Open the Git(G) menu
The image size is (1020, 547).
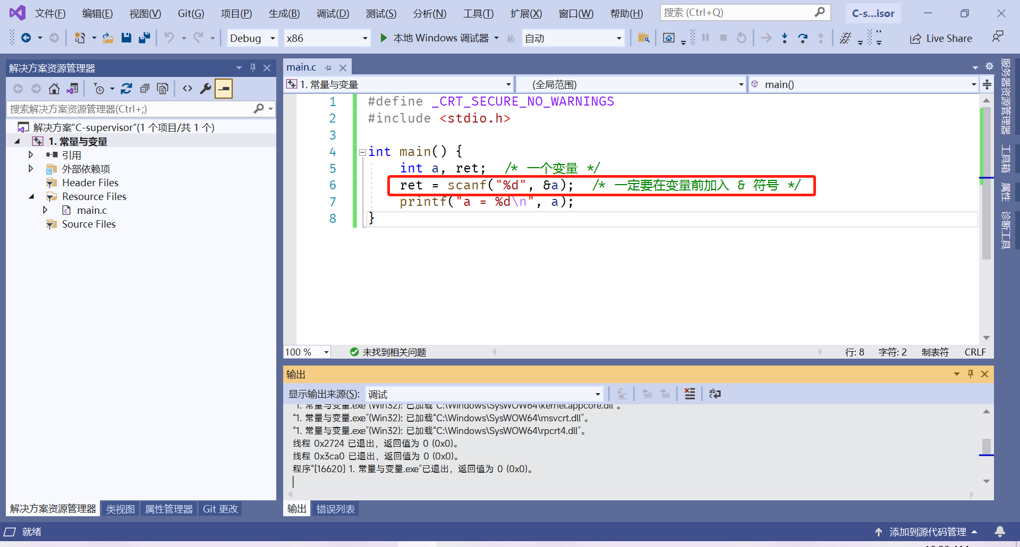tap(191, 13)
